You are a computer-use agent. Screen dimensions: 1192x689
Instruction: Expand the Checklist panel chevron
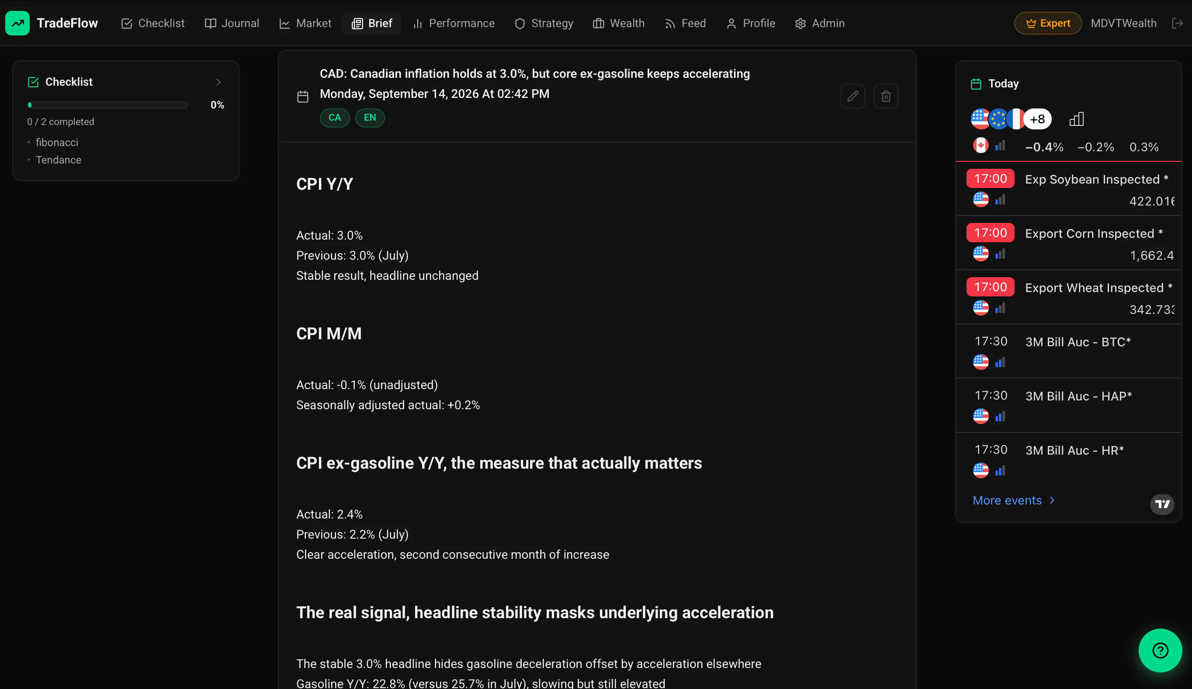point(218,82)
